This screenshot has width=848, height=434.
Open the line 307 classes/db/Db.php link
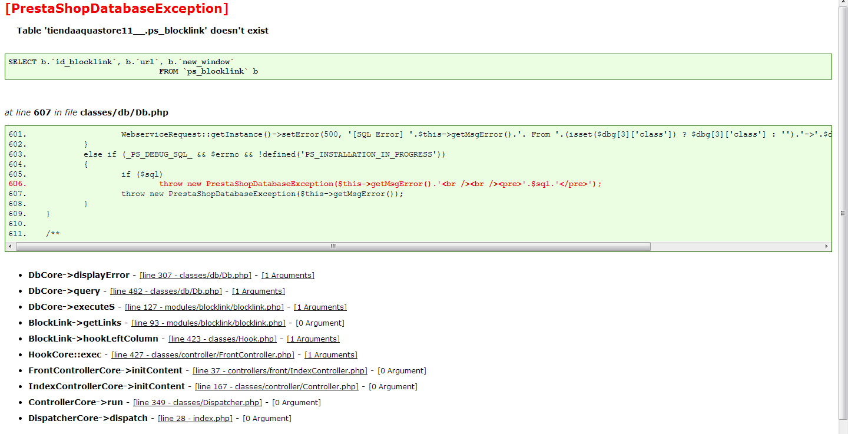(196, 276)
